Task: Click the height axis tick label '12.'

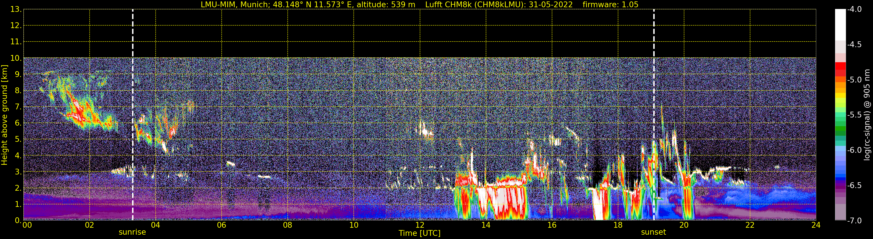Action: tap(16, 26)
